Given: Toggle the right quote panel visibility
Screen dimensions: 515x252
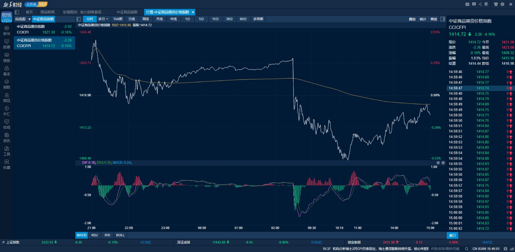Looking at the screenshot, I should pyautogui.click(x=443, y=19).
